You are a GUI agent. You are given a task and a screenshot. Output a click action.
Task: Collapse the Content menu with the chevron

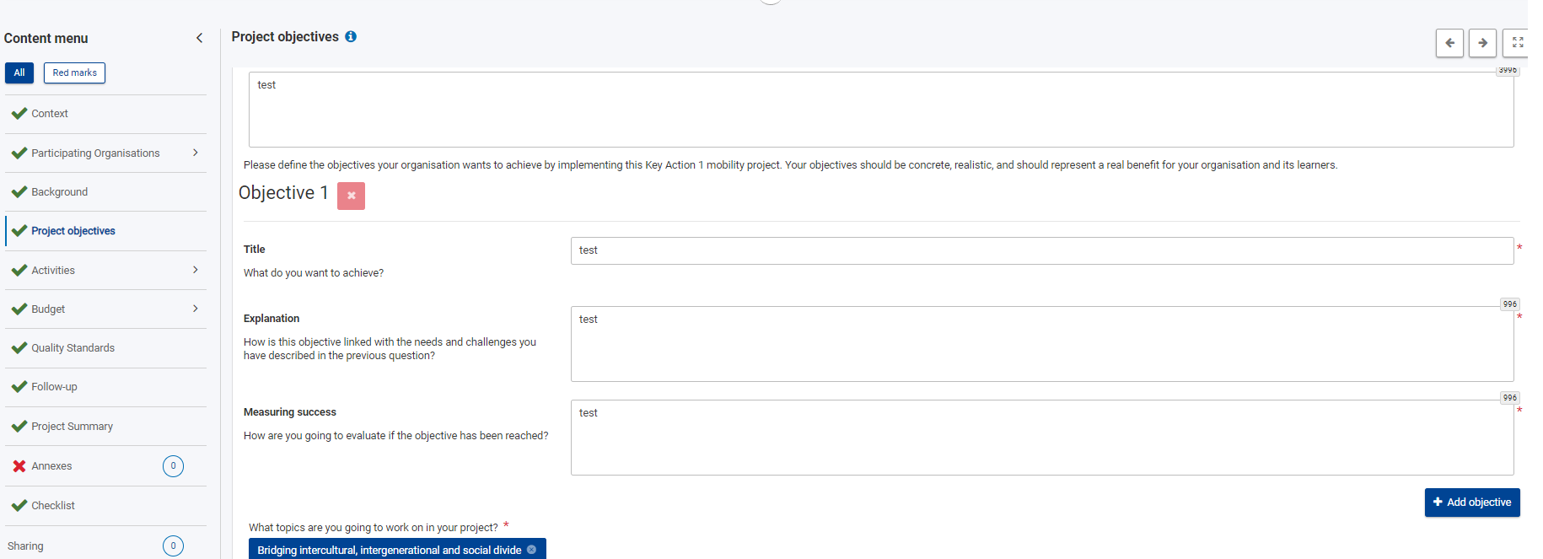pyautogui.click(x=200, y=38)
